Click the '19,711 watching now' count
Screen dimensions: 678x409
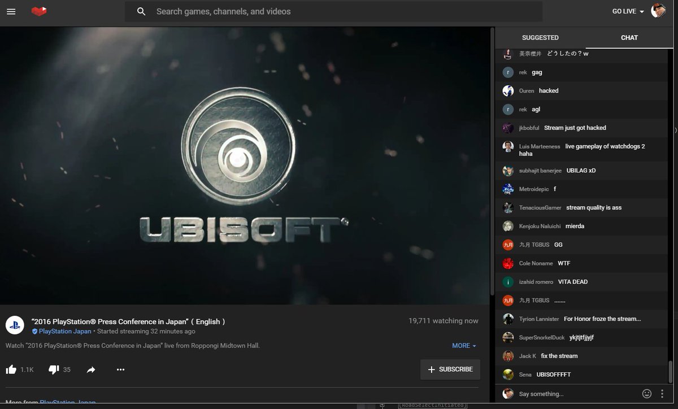pos(444,321)
